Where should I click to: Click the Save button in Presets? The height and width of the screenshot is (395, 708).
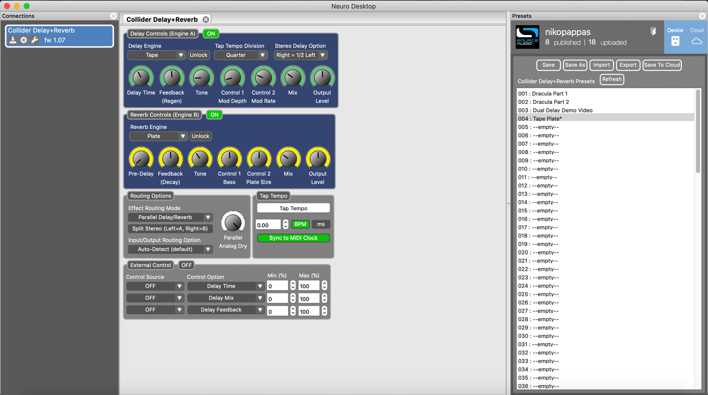coord(549,65)
